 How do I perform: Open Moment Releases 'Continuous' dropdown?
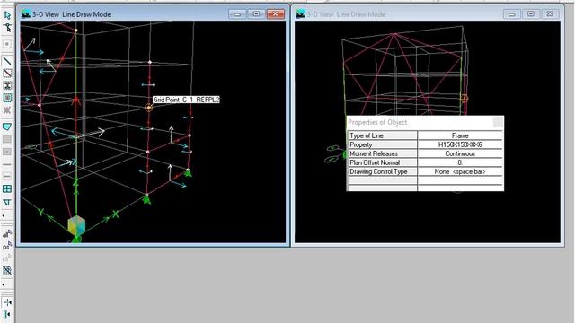coord(460,153)
